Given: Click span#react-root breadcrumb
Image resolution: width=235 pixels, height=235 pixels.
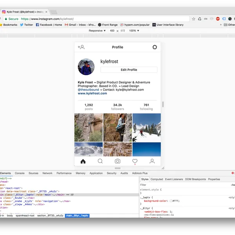Looking at the screenshot, I should pyautogui.click(x=25, y=216).
